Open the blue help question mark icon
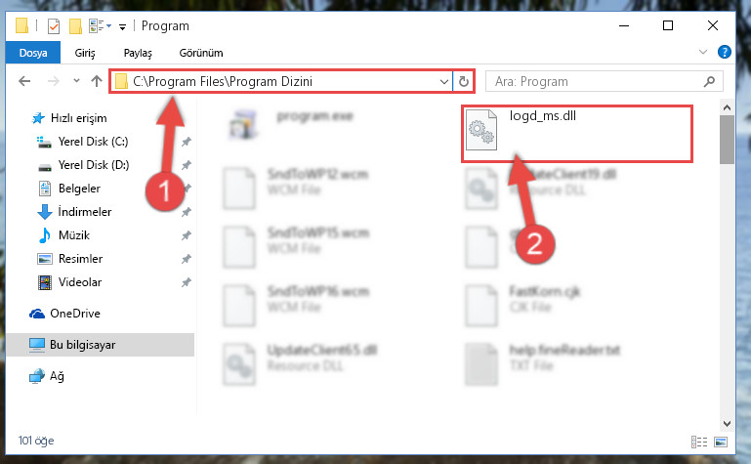The width and height of the screenshot is (751, 464). click(725, 52)
